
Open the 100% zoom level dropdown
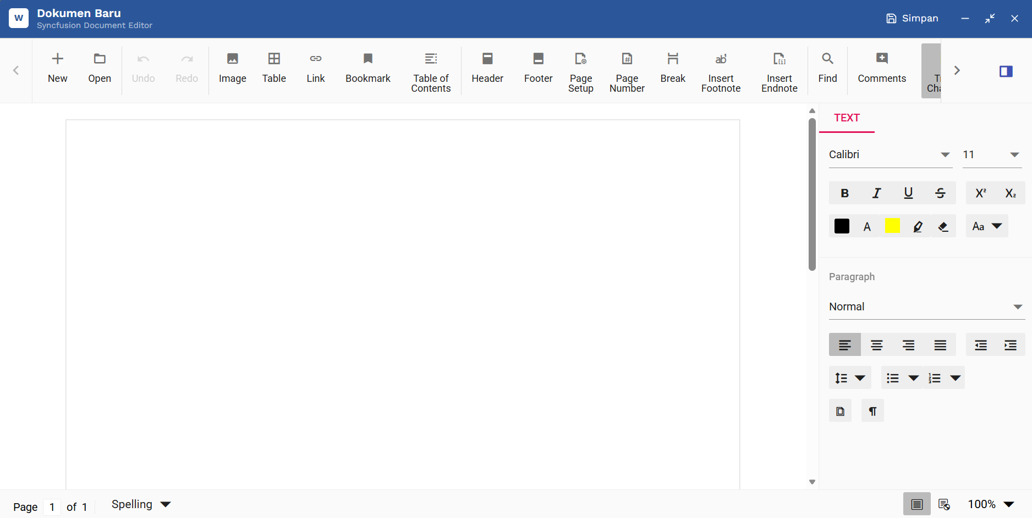point(991,504)
